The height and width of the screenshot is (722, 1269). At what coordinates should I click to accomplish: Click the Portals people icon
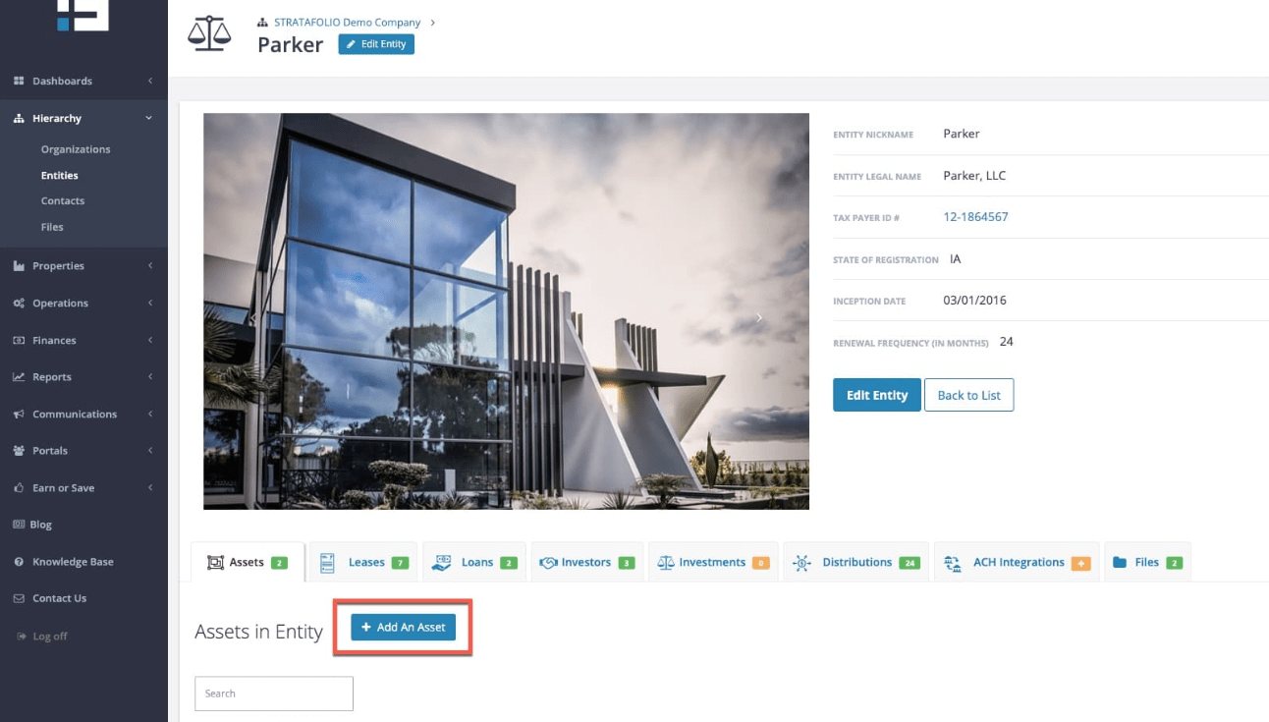pyautogui.click(x=19, y=451)
